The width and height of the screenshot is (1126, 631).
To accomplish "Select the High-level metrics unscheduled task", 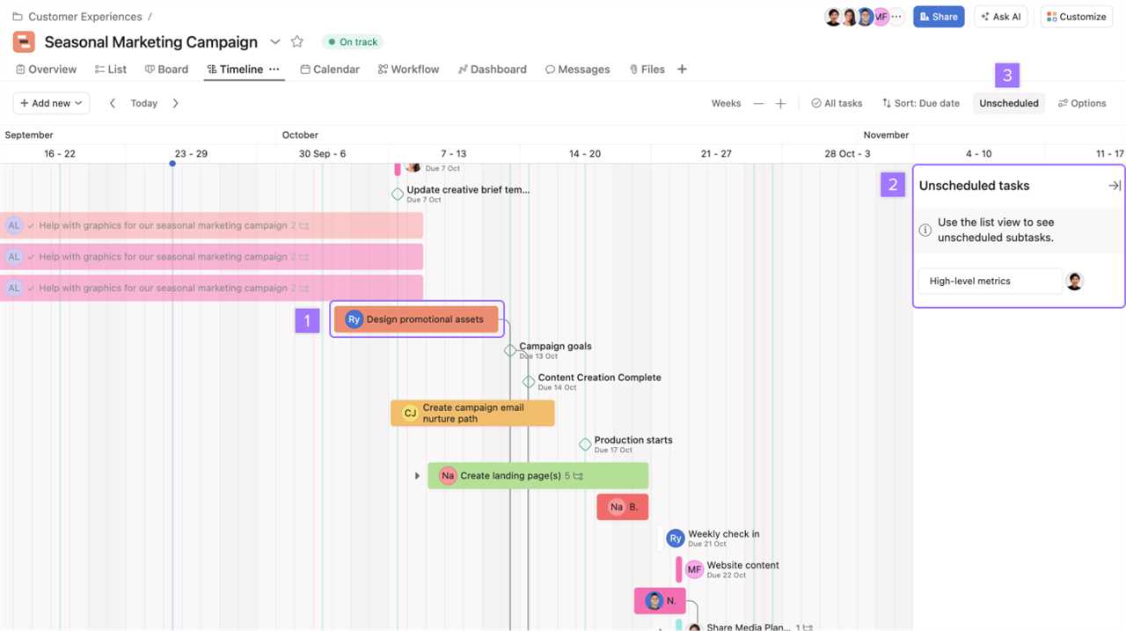I will coord(970,280).
